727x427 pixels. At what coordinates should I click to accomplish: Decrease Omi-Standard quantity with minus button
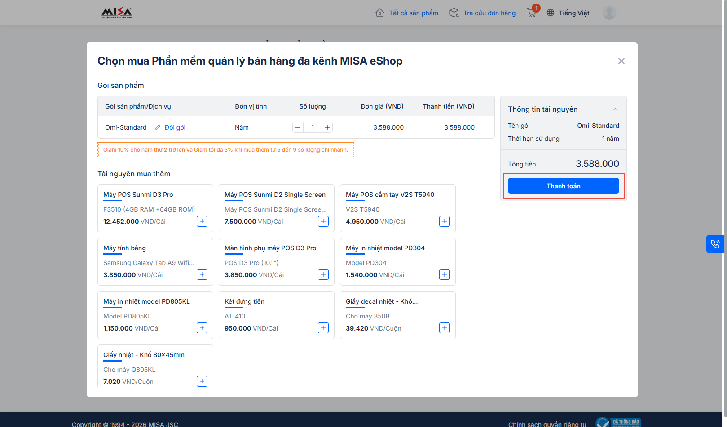pyautogui.click(x=298, y=127)
